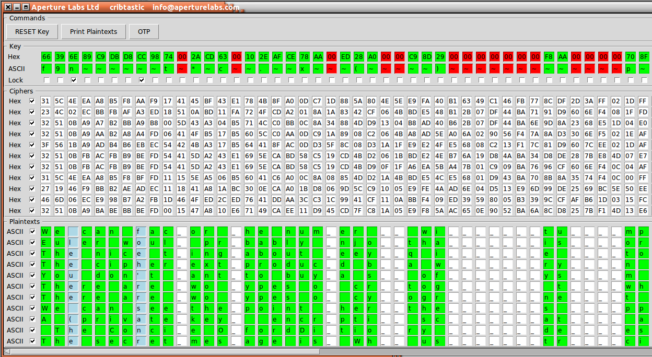Click the Key hex field showing 39
The image size is (652, 357).
pyautogui.click(x=60, y=56)
